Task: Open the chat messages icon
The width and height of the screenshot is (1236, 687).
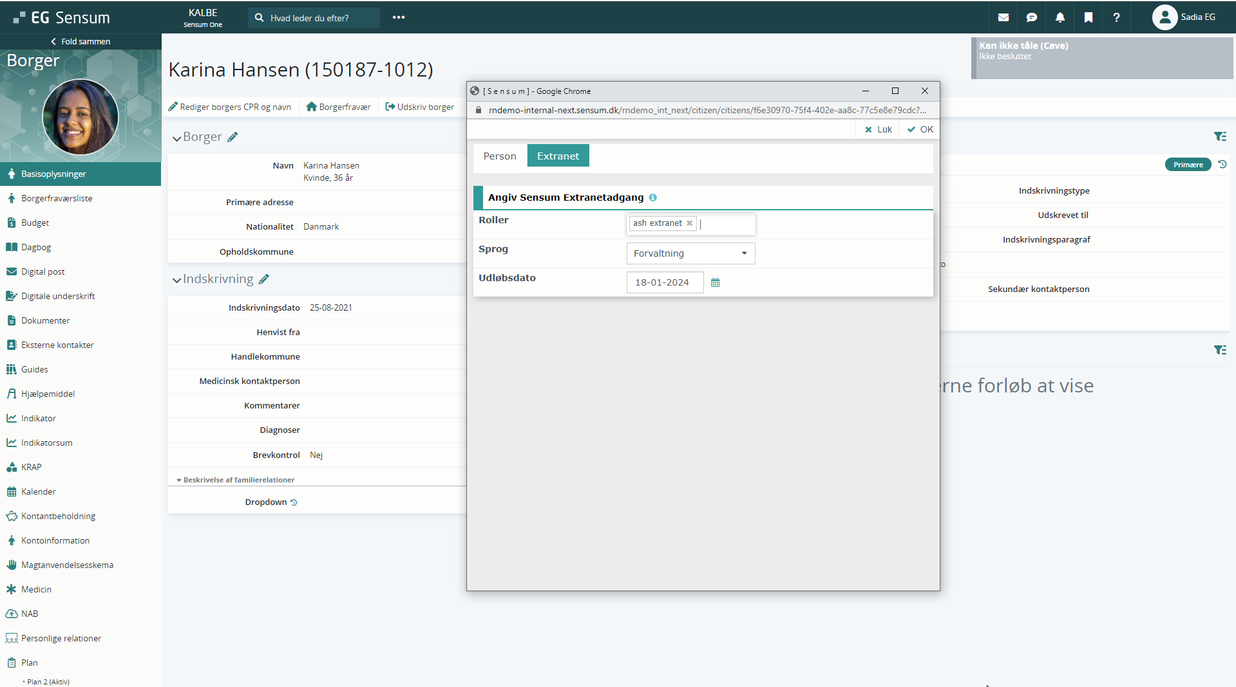Action: 1031,17
